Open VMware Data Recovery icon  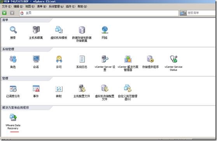(13, 117)
